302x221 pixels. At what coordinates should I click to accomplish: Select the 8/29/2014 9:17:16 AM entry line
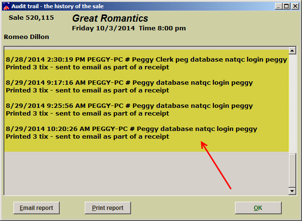point(129,83)
